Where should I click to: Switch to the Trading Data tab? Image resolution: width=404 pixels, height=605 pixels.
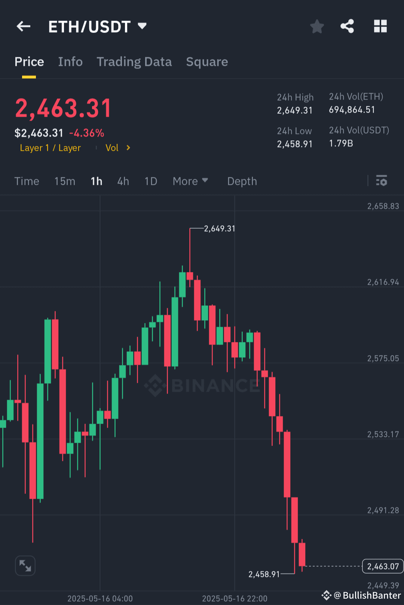[134, 62]
